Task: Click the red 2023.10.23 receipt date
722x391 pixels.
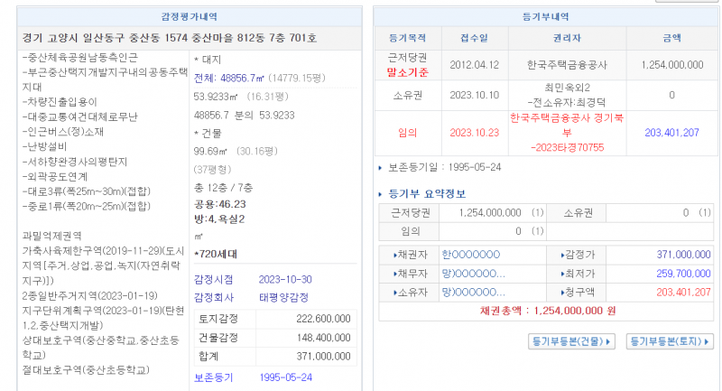Action: tap(475, 132)
